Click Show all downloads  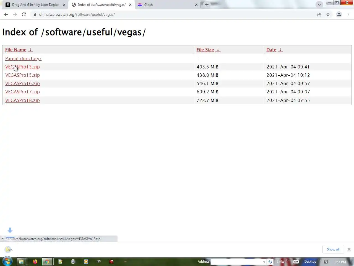pyautogui.click(x=333, y=249)
